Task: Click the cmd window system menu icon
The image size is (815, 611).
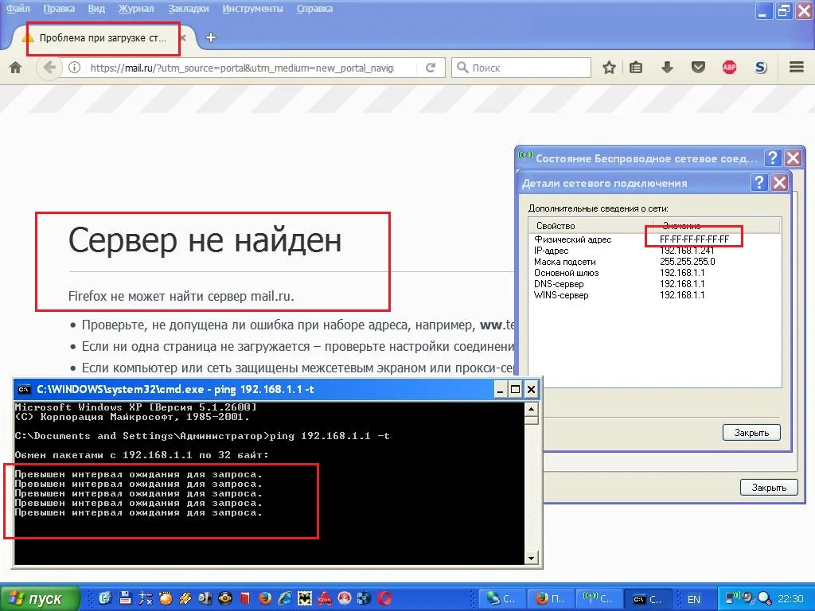Action: click(24, 389)
